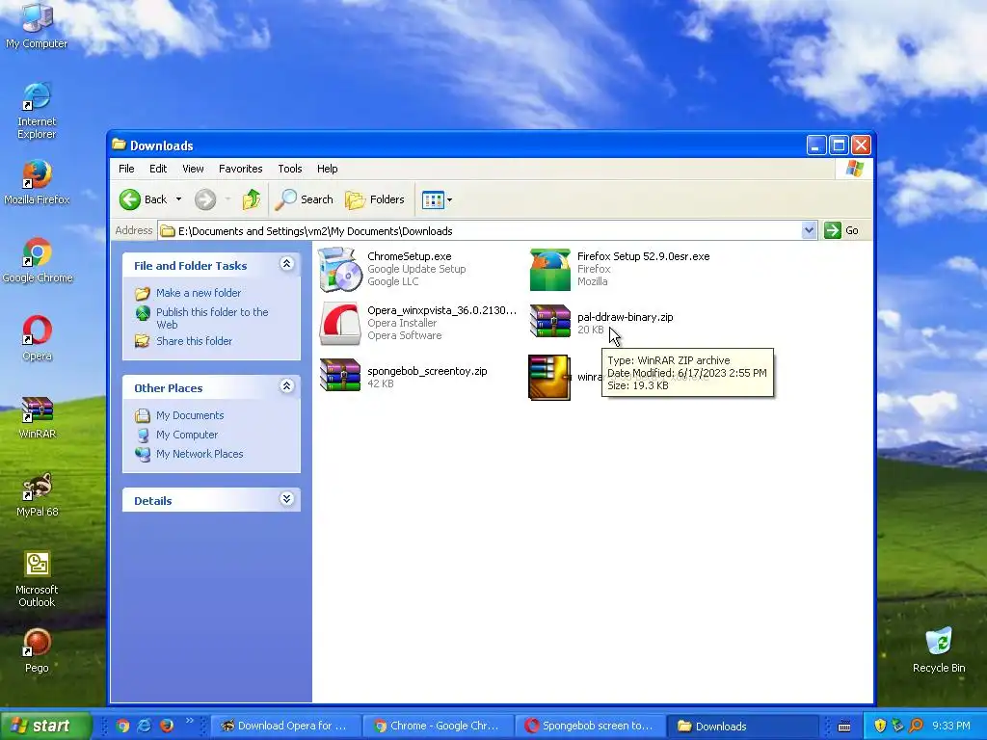The image size is (987, 740).
Task: Click the magnifier tray icon near clock
Action: coord(916,726)
